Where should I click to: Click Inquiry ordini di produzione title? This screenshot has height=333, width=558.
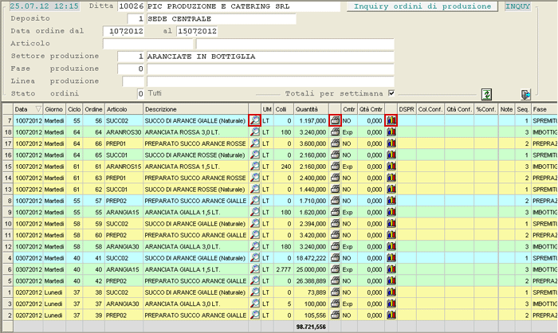[x=422, y=6]
